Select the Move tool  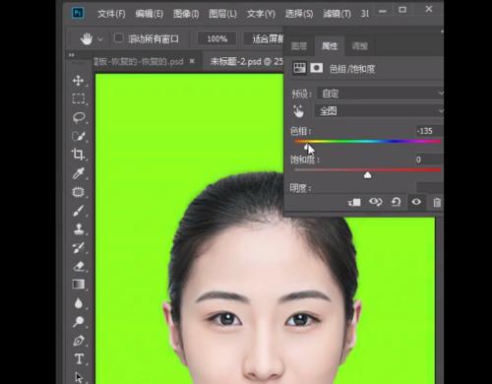tap(78, 81)
